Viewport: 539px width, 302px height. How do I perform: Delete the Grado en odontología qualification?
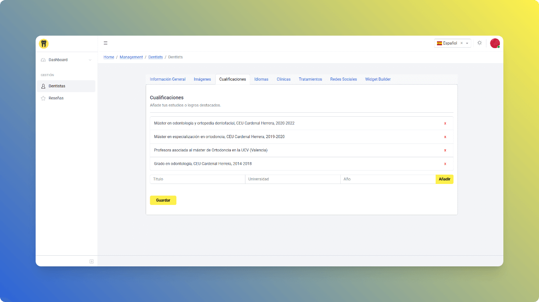[445, 164]
